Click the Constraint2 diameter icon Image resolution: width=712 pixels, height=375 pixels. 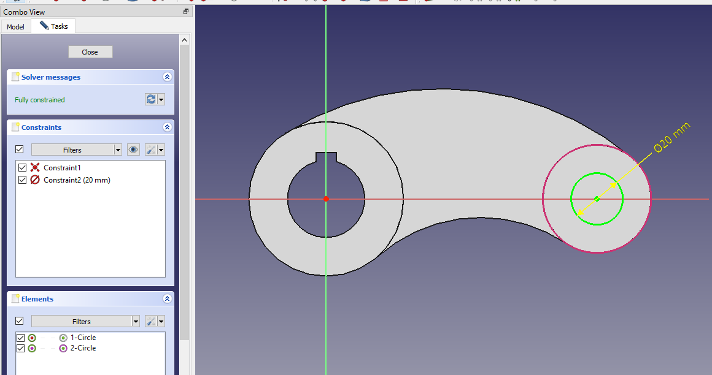(x=35, y=180)
